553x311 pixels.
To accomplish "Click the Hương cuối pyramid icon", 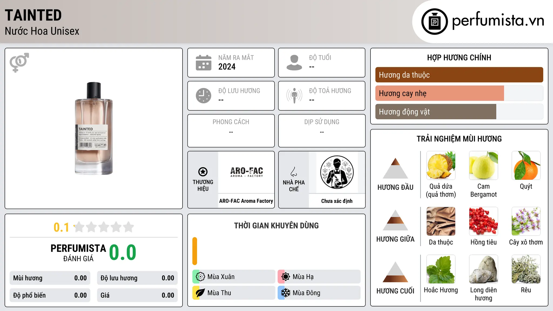I will click(395, 272).
